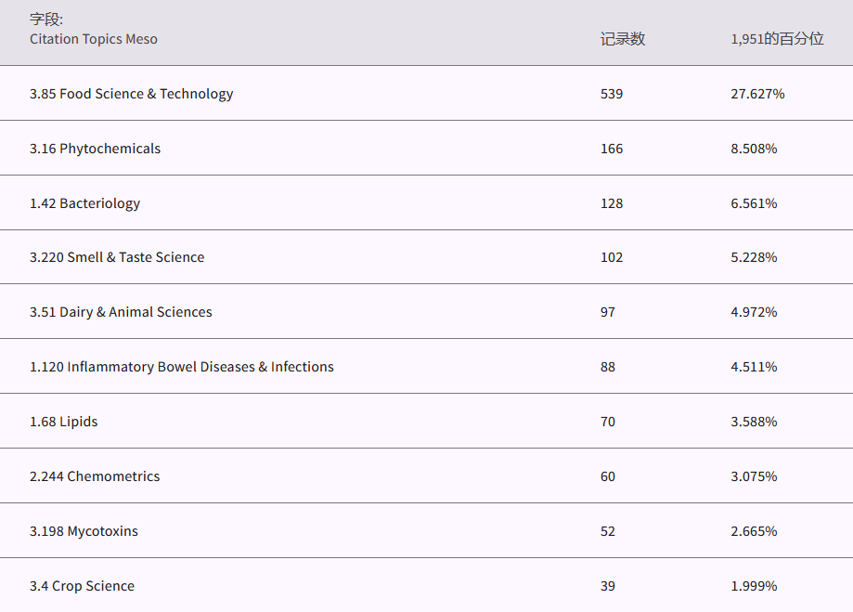Click the 3.198 Mycotoxins topic

coord(84,531)
